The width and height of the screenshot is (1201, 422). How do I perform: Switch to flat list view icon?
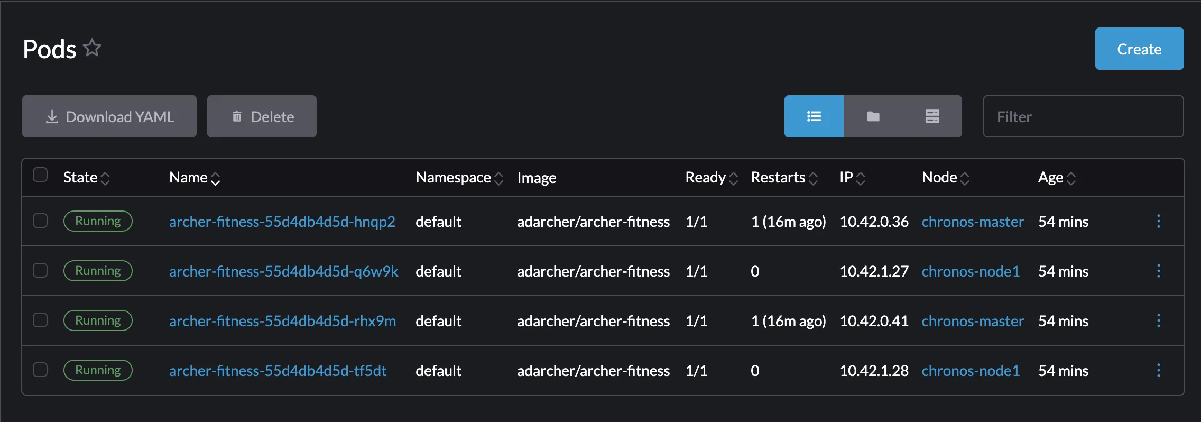(814, 116)
